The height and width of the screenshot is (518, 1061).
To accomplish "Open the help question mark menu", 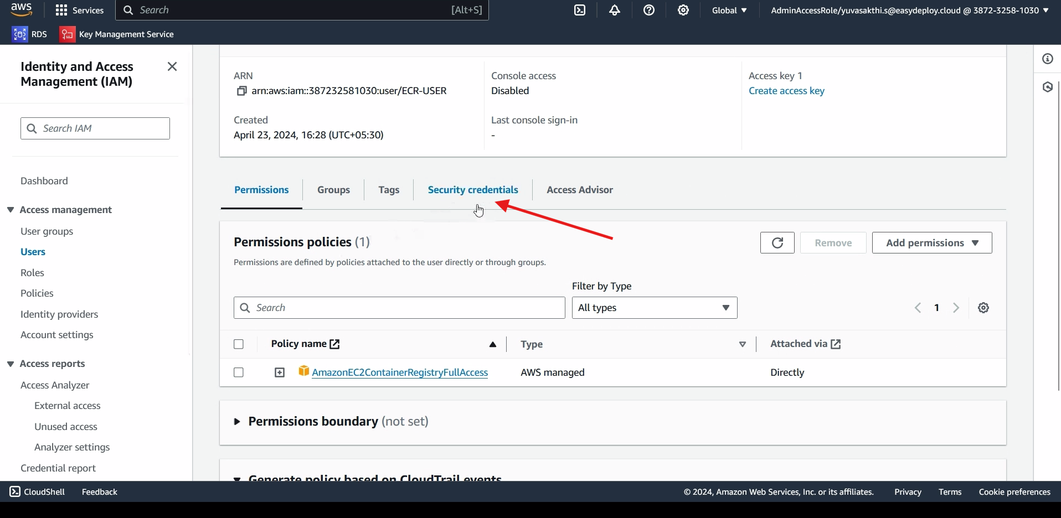I will pyautogui.click(x=649, y=11).
